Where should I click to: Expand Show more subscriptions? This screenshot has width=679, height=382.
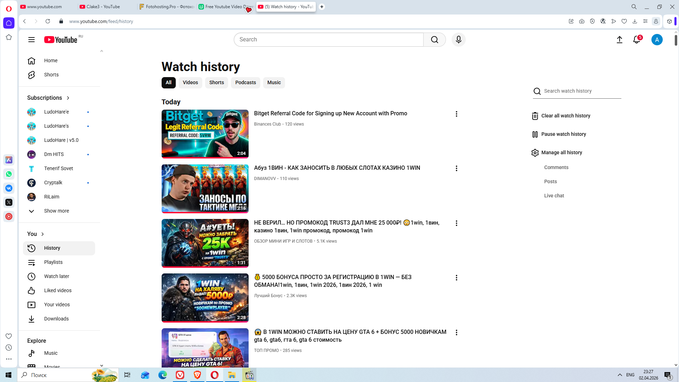56,211
